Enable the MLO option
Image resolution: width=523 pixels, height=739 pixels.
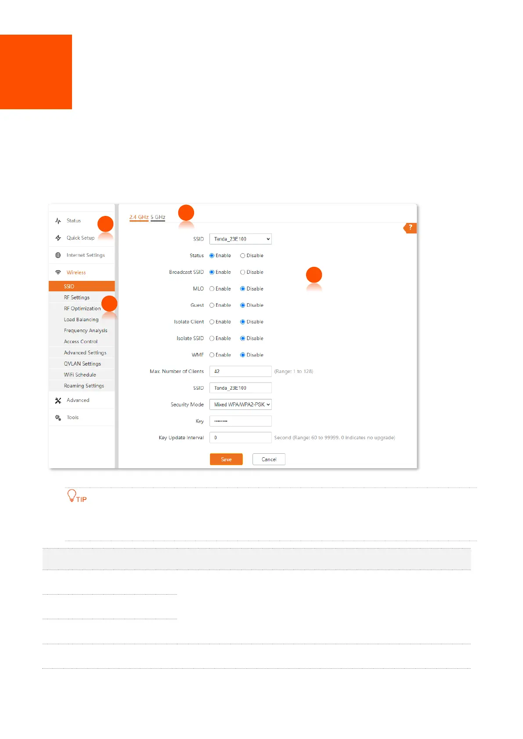click(x=212, y=289)
